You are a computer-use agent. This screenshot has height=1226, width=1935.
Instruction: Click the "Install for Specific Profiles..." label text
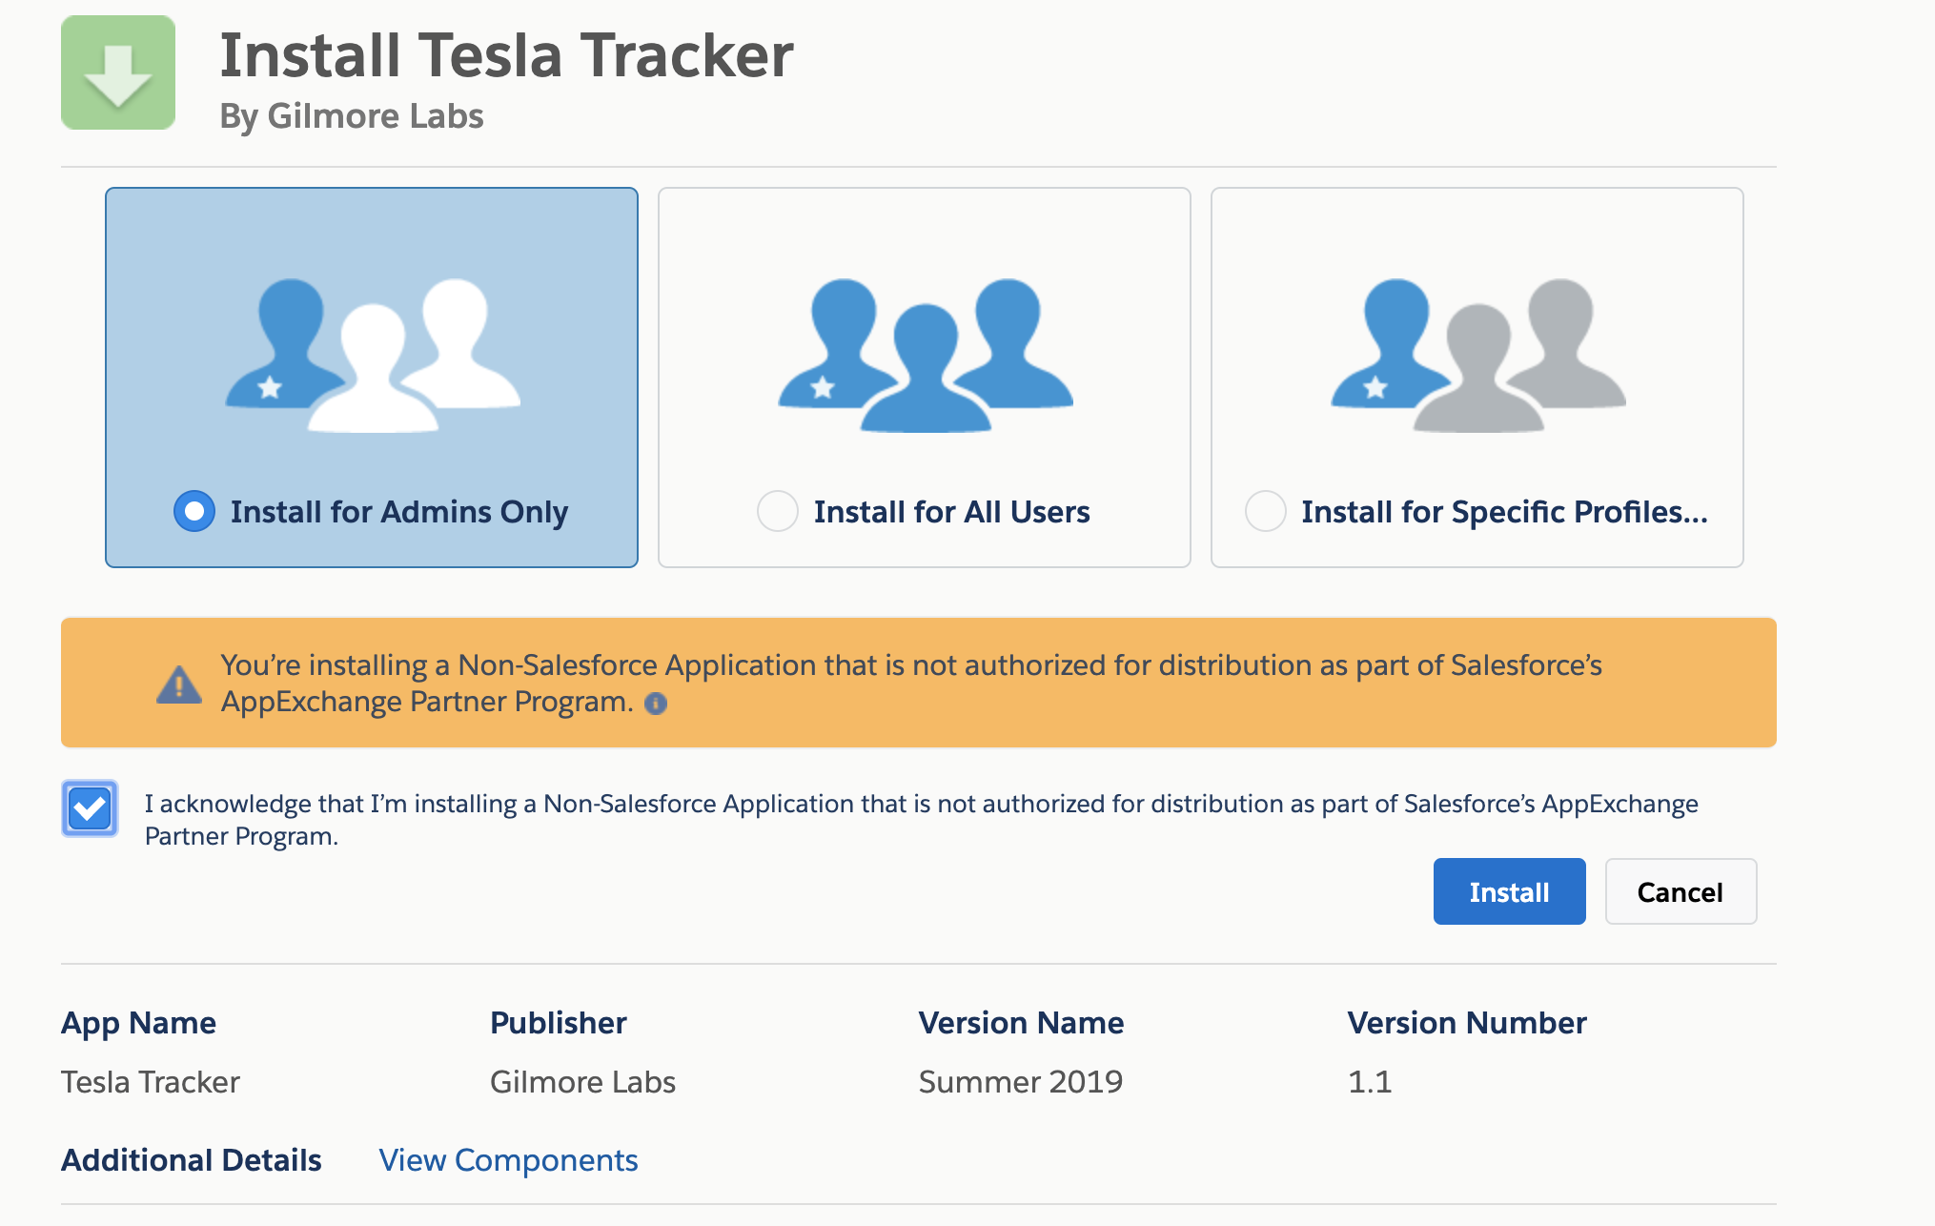click(x=1504, y=512)
